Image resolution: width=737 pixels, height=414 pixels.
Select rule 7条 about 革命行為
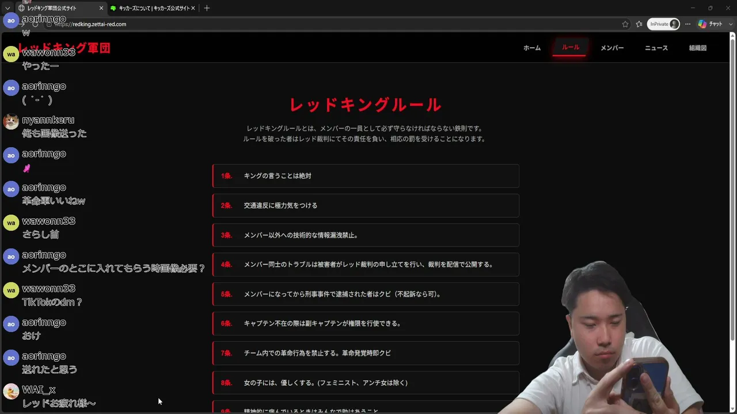pyautogui.click(x=366, y=353)
